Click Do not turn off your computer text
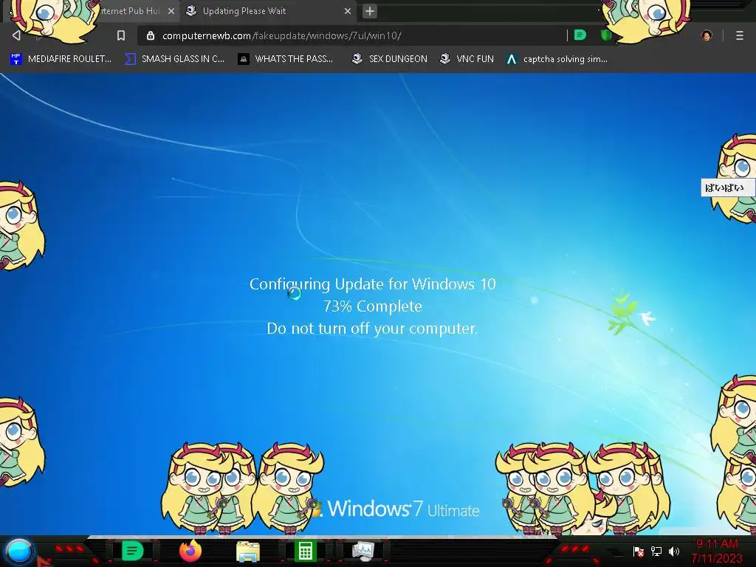 372,329
